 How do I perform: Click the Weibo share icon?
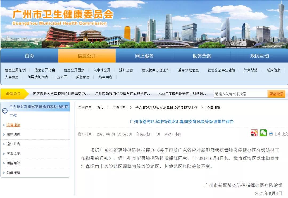254,133
